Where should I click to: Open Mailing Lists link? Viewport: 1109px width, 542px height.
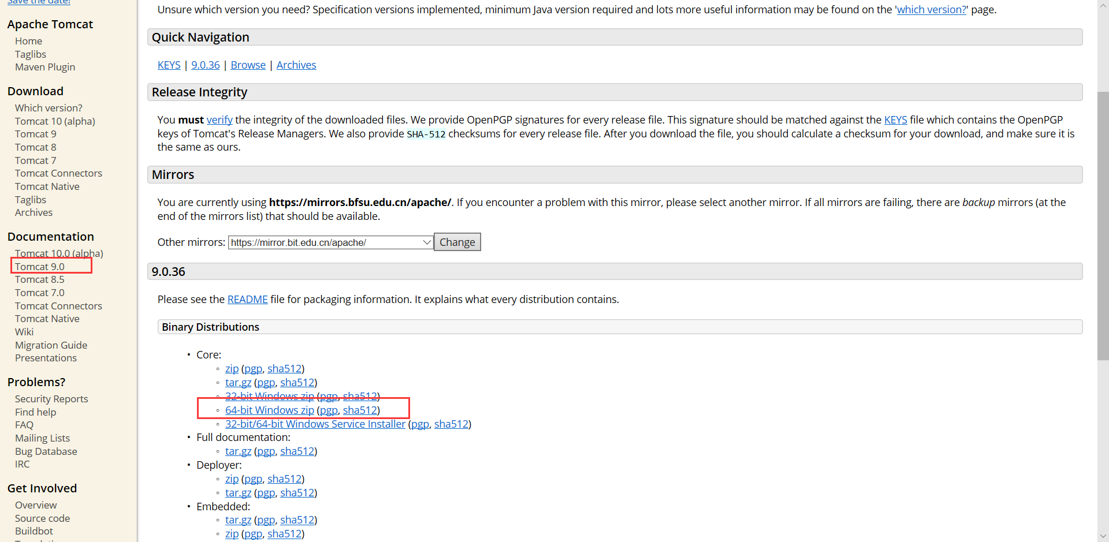tap(42, 438)
